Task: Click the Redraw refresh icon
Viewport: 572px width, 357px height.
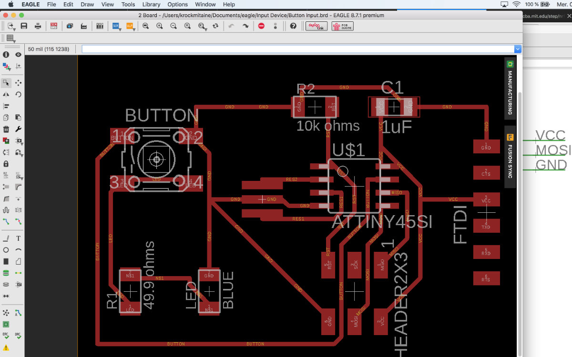Action: click(215, 26)
